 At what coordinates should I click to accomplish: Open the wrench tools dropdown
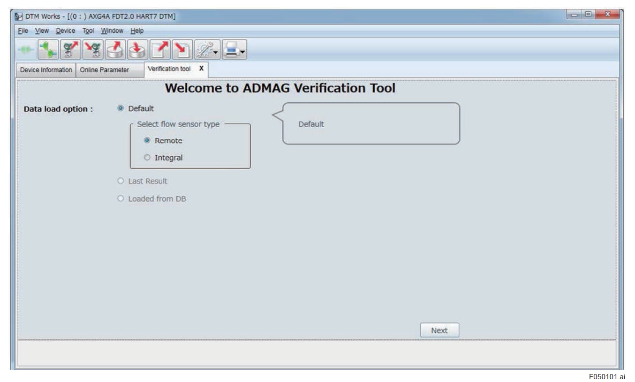(x=207, y=50)
